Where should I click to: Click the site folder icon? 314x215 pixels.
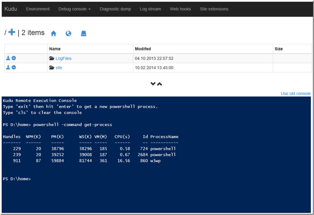click(x=52, y=67)
